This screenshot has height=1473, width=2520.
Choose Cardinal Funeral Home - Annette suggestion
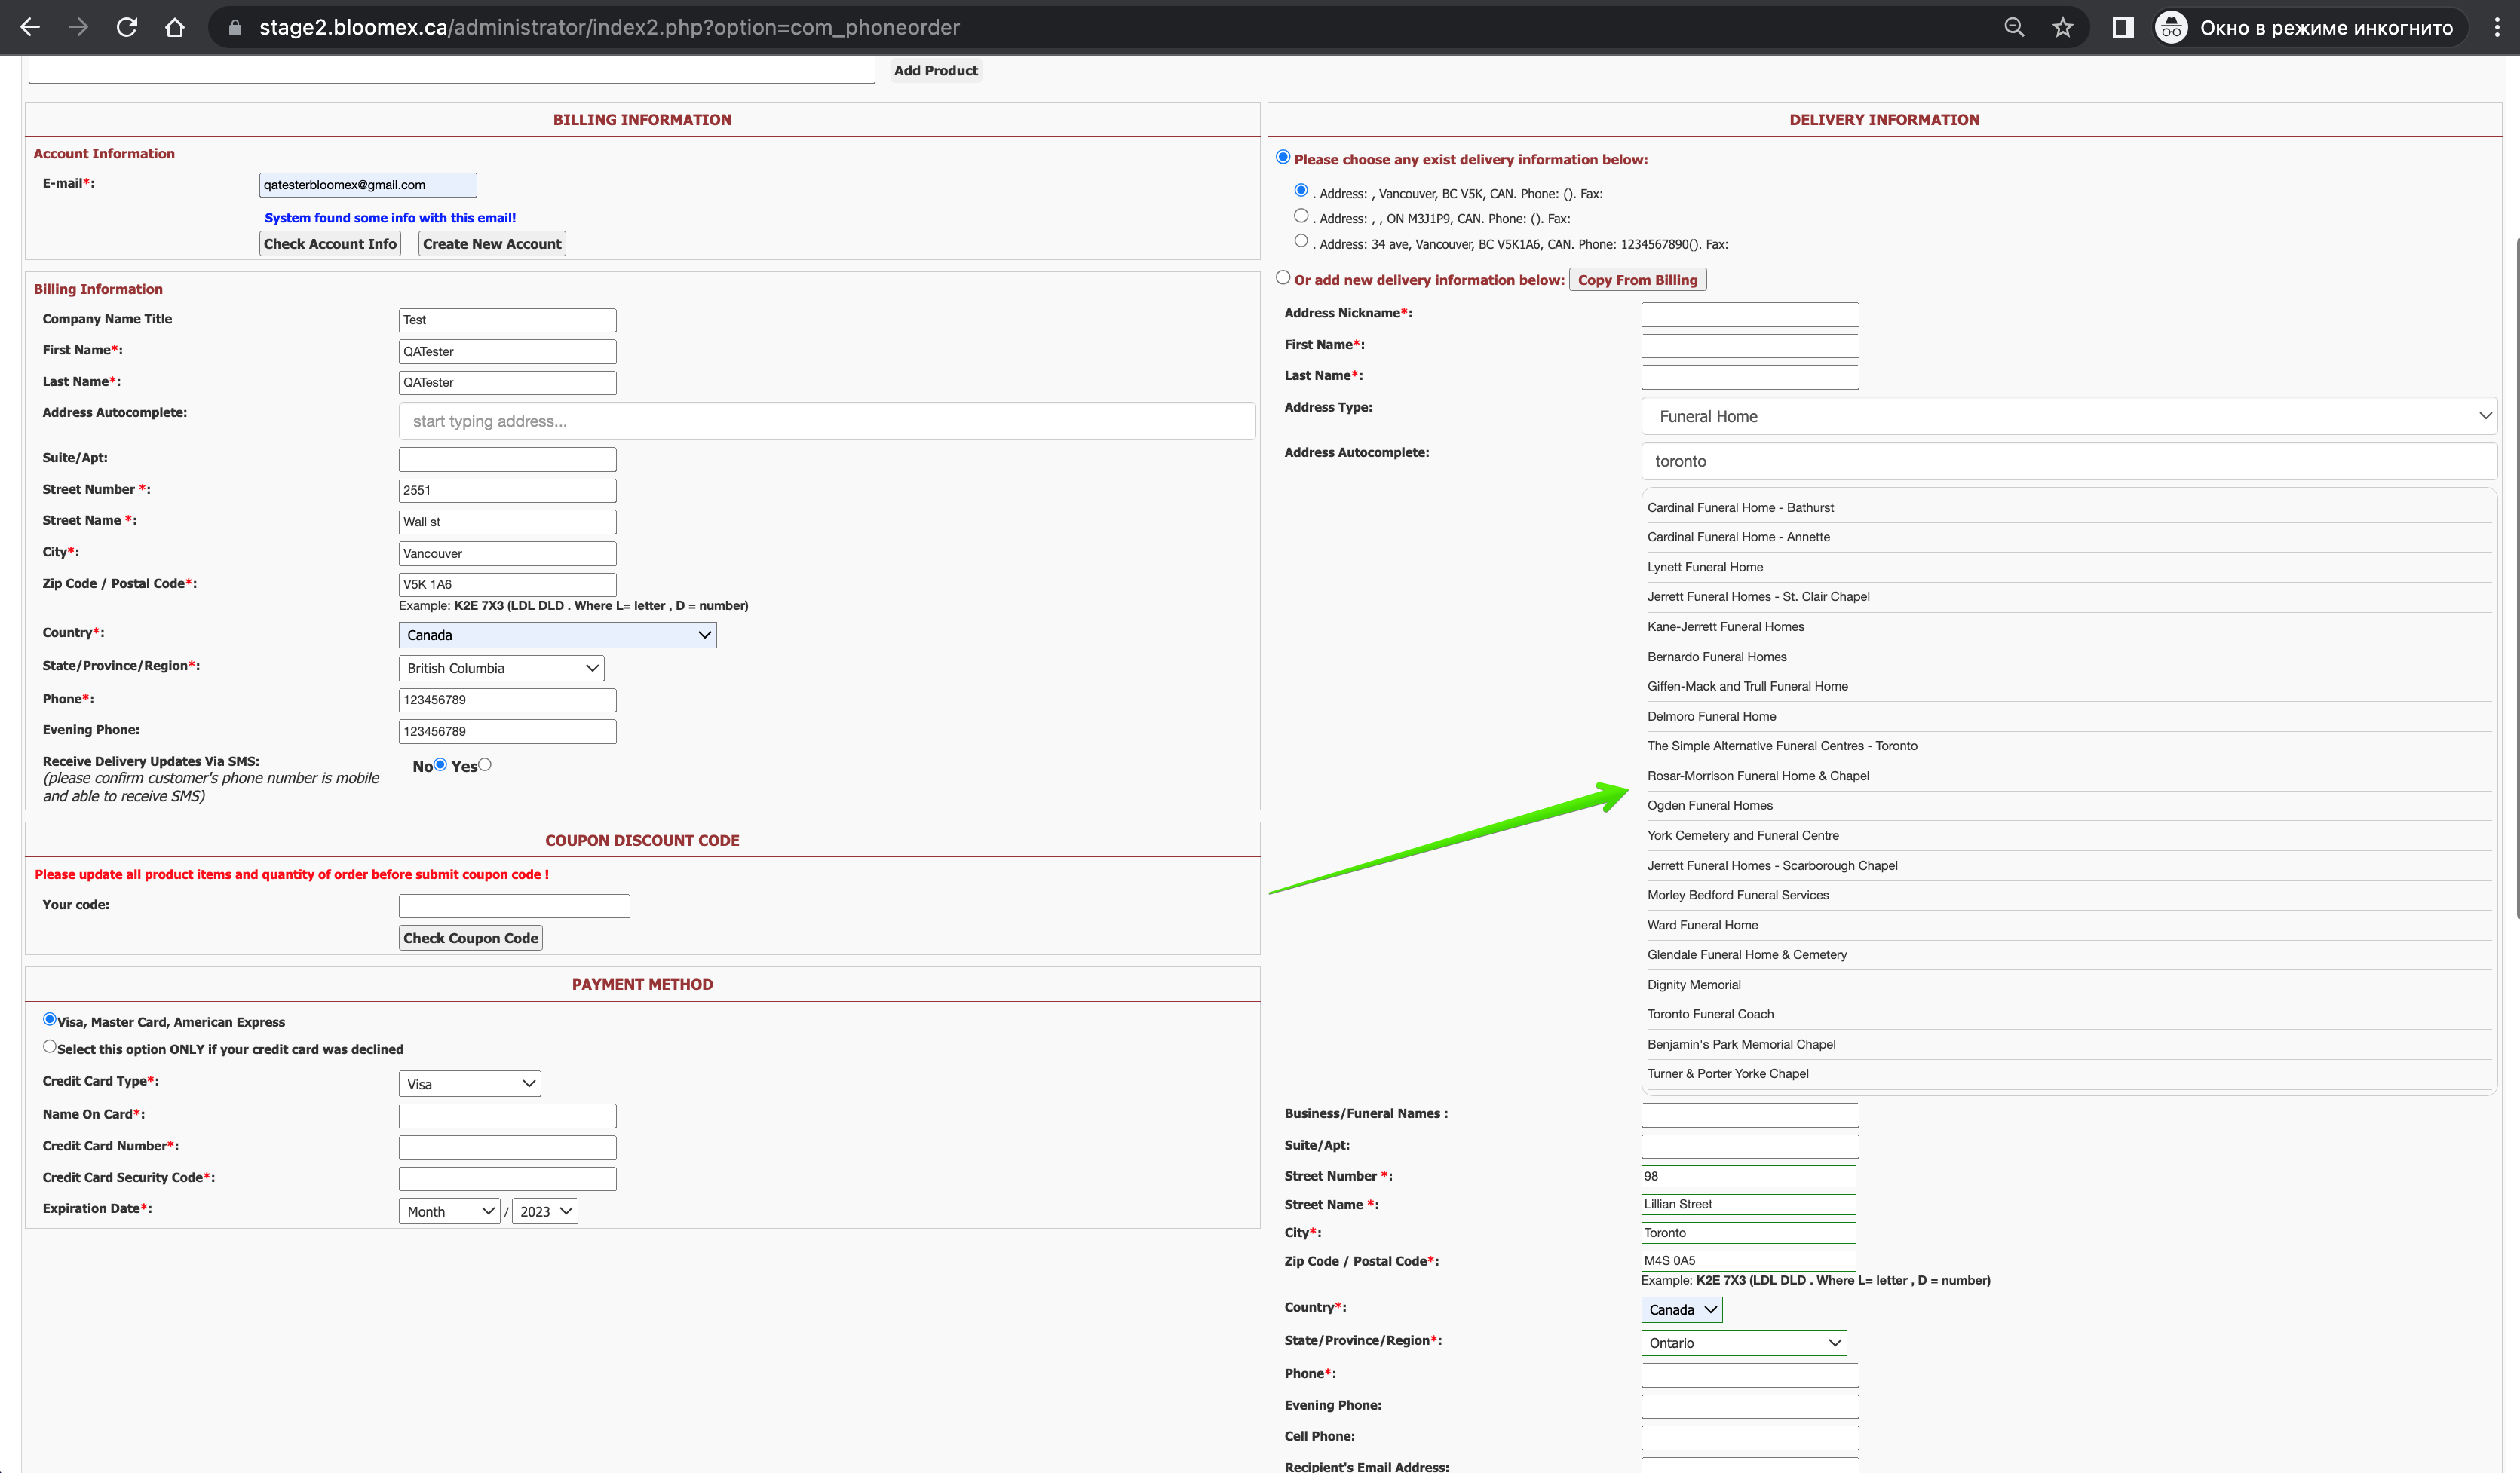[2069, 537]
